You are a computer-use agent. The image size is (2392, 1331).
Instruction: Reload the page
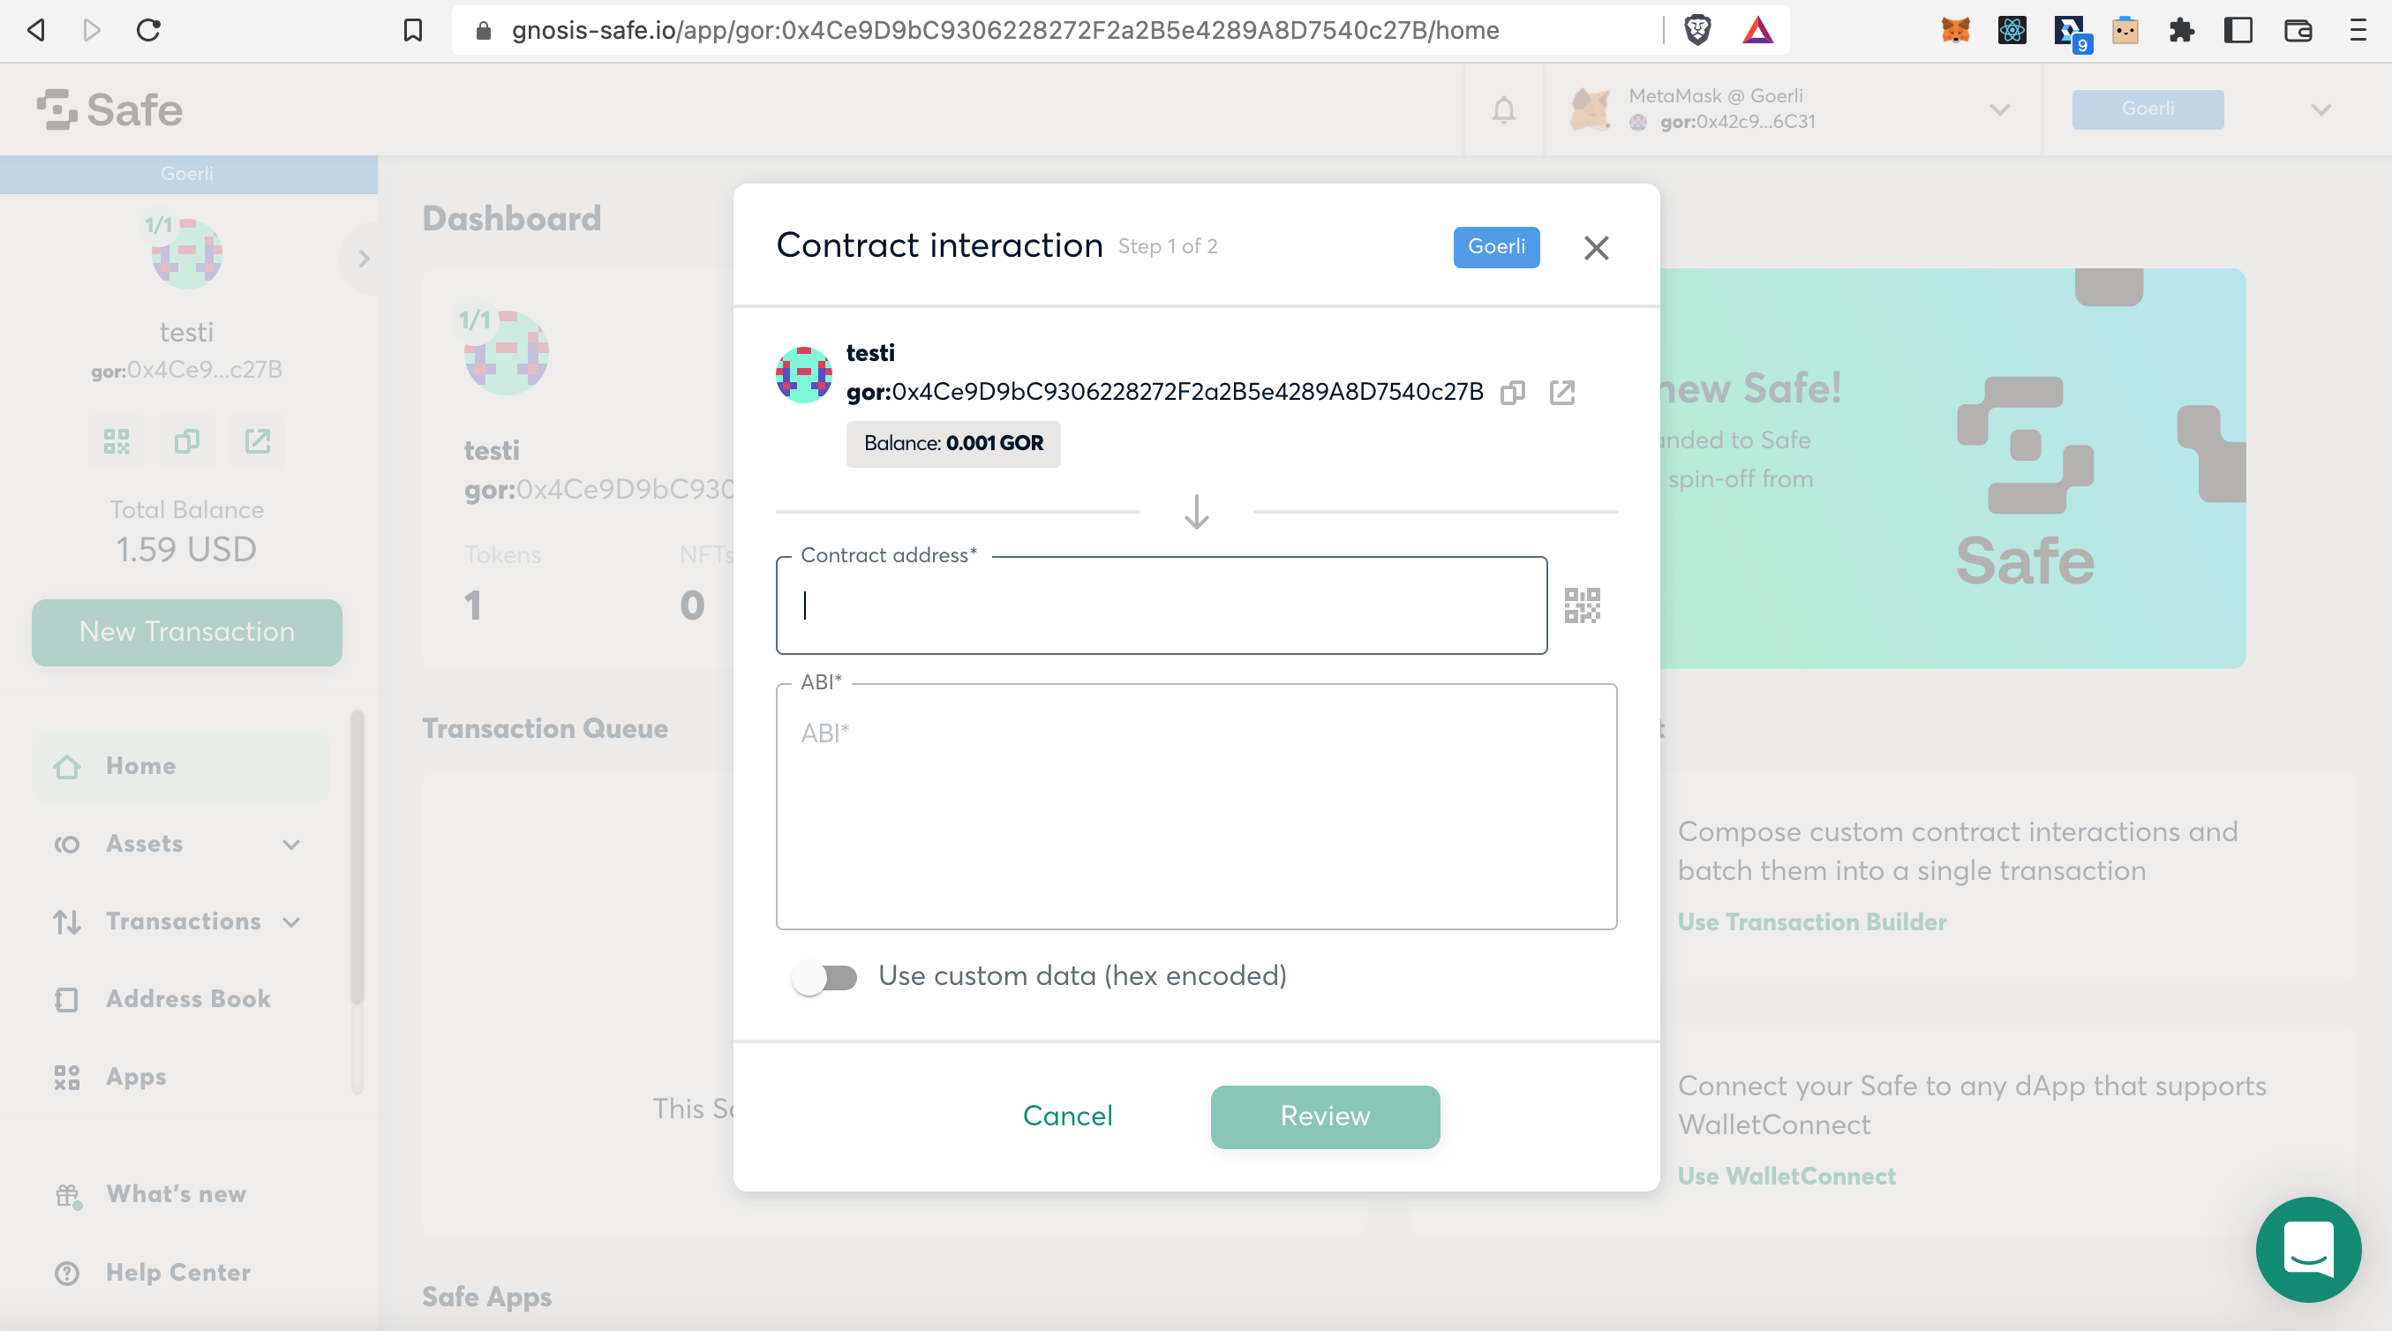coord(148,31)
